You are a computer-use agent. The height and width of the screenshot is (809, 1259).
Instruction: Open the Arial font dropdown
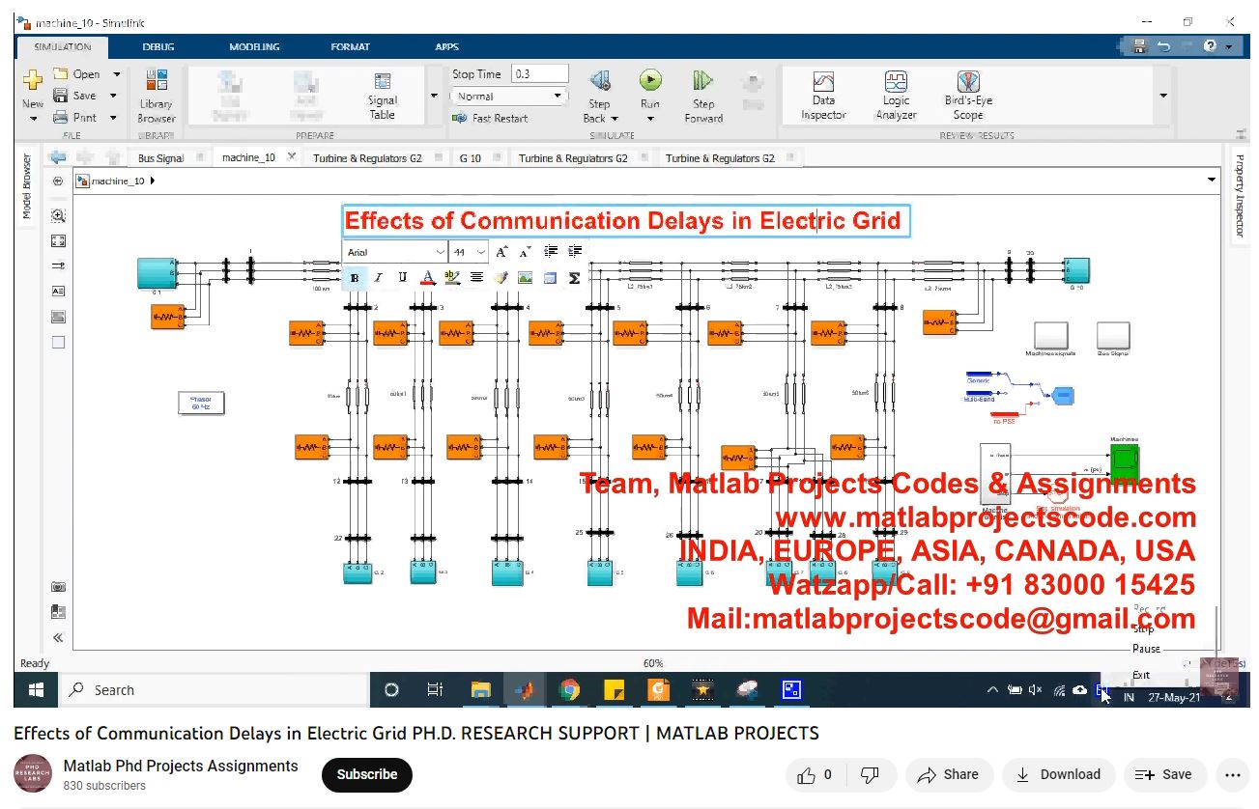(x=396, y=252)
